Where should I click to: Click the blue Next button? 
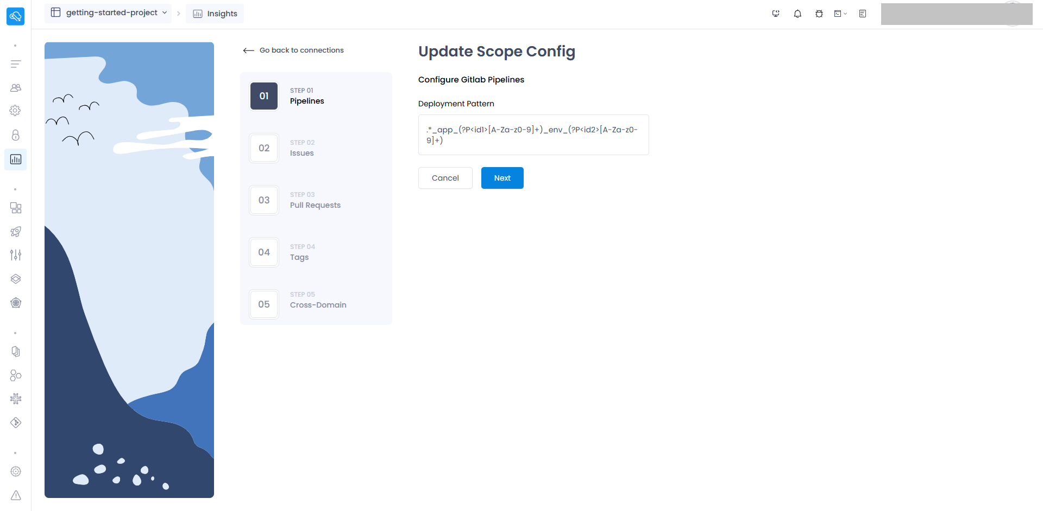click(x=502, y=178)
